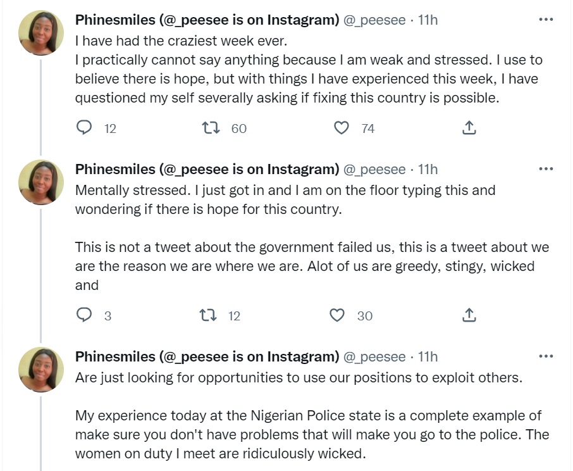
Task: Click the @_peesee handle on the second tweet
Action: coord(374,170)
